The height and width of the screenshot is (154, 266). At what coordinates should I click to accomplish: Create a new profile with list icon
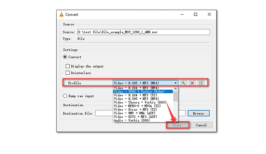coord(201,83)
